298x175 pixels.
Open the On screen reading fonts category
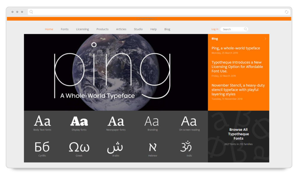pyautogui.click(x=189, y=123)
